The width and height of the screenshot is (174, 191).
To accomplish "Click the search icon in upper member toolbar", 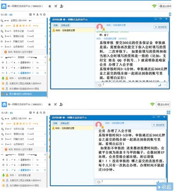I will [41, 14].
